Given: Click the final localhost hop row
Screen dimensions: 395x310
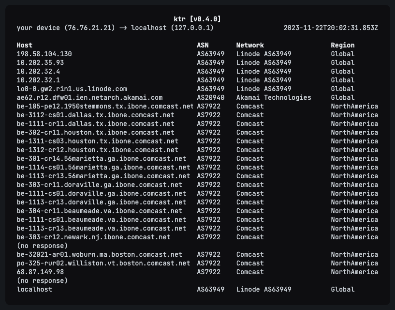Looking at the screenshot, I should [34, 289].
